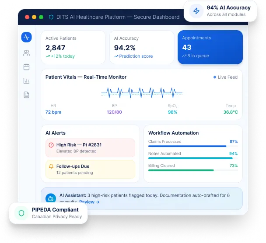The width and height of the screenshot is (266, 243).
Task: Open the bar chart analytics icon in sidebar
Action: [26, 81]
